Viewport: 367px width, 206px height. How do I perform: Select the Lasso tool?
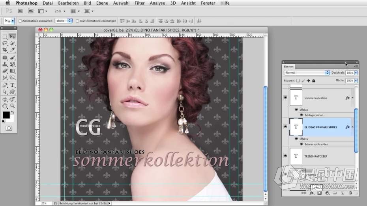coord(5,43)
